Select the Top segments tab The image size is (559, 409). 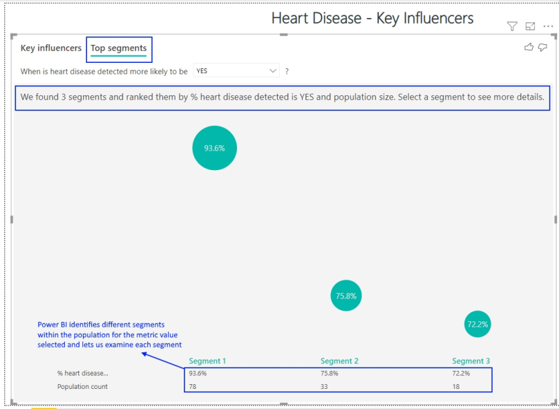(x=118, y=48)
